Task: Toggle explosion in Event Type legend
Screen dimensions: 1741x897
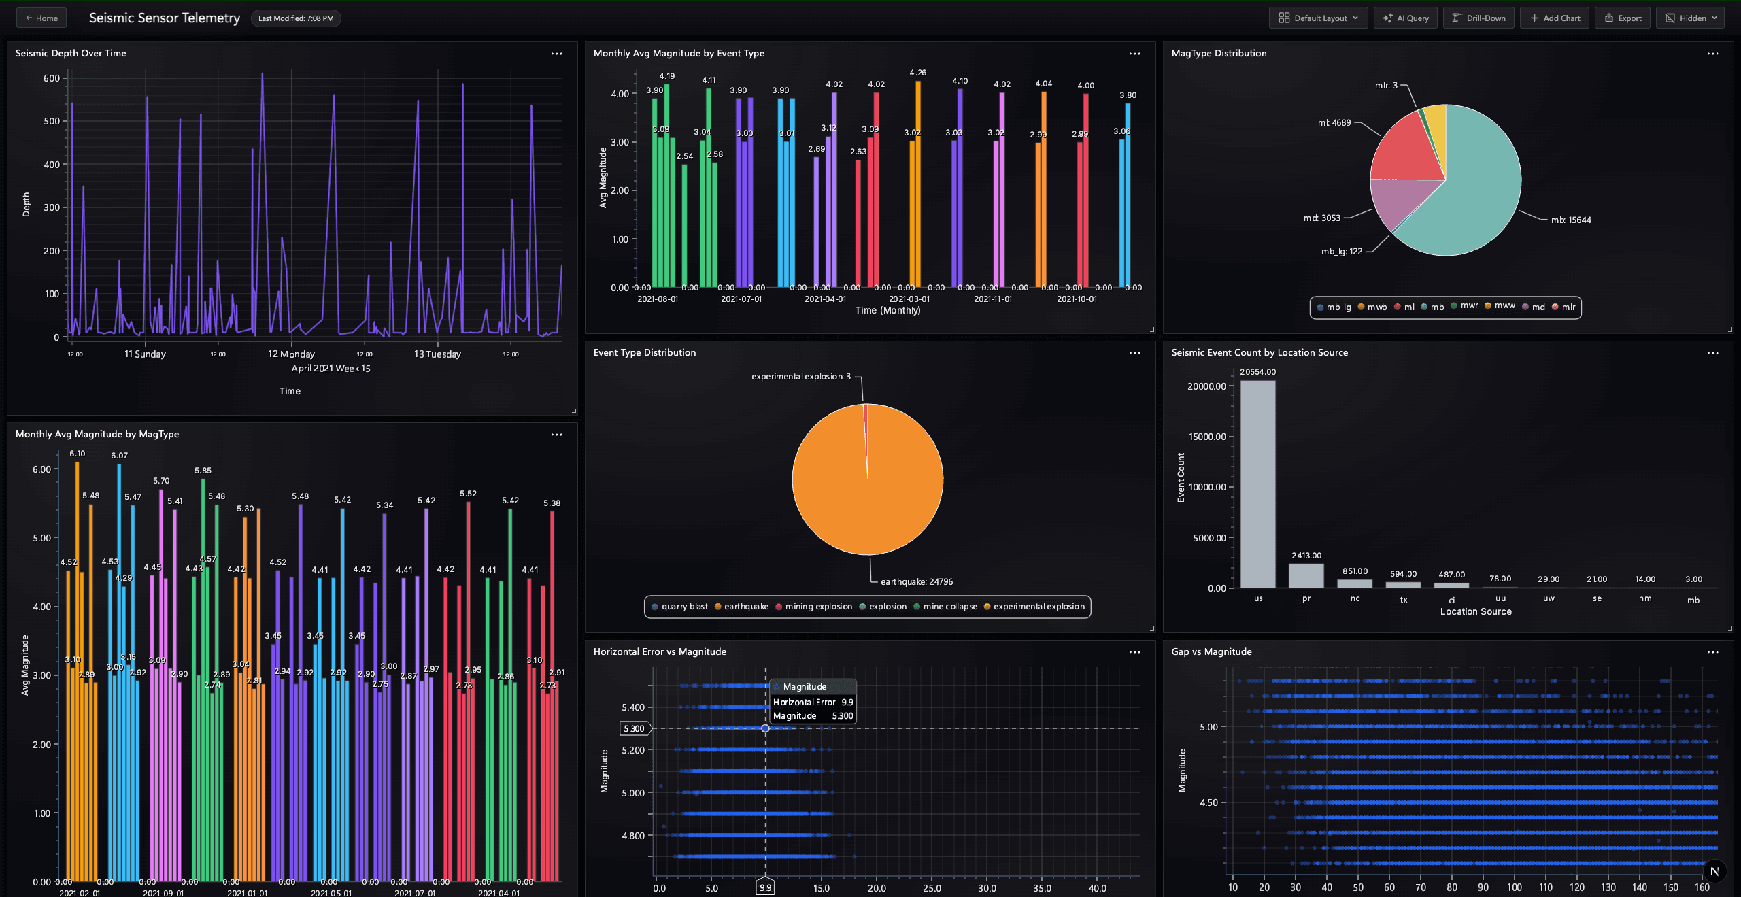Action: [x=883, y=607]
